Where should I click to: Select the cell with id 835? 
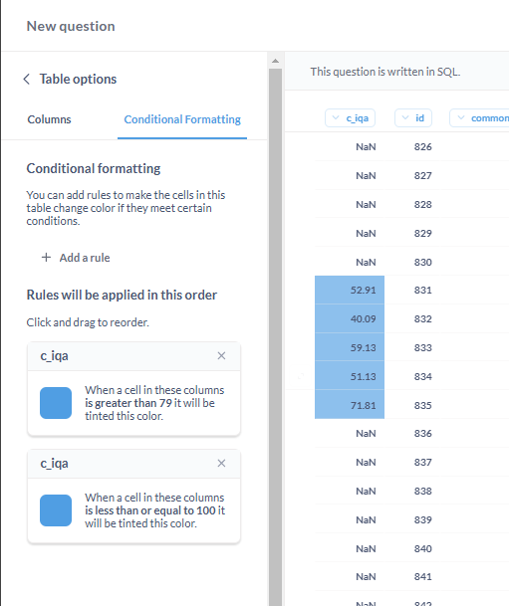click(x=422, y=405)
